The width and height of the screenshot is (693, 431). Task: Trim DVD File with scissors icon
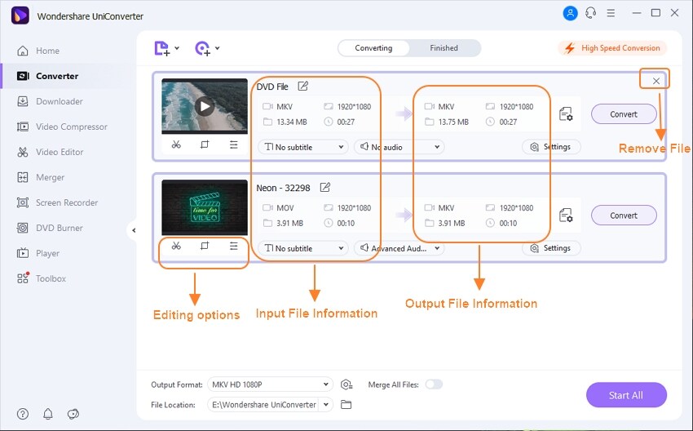pos(176,144)
